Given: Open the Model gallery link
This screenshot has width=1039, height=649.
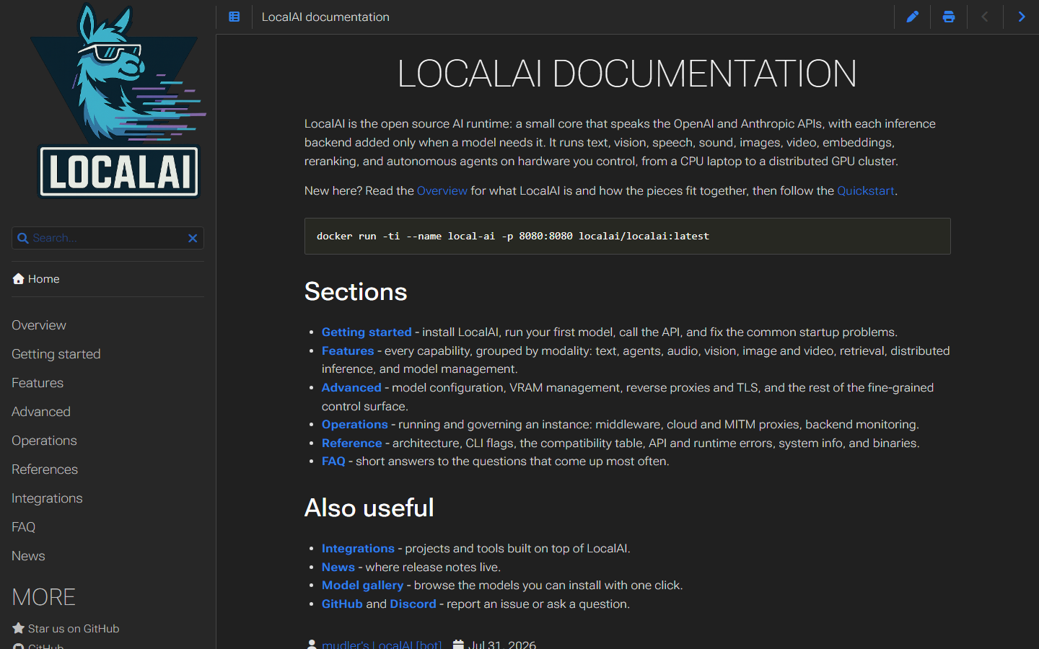Looking at the screenshot, I should pos(362,585).
